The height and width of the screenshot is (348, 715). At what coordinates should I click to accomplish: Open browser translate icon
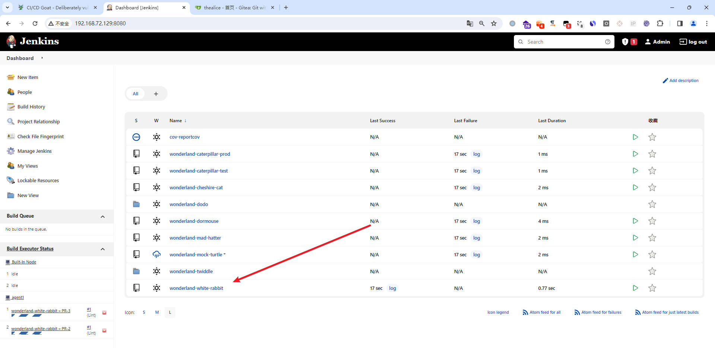click(x=470, y=23)
